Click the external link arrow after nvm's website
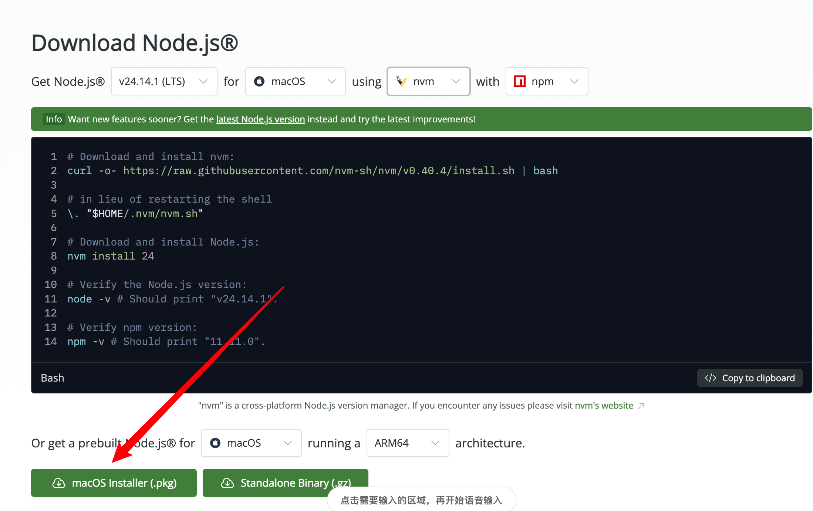This screenshot has width=813, height=511. point(641,406)
